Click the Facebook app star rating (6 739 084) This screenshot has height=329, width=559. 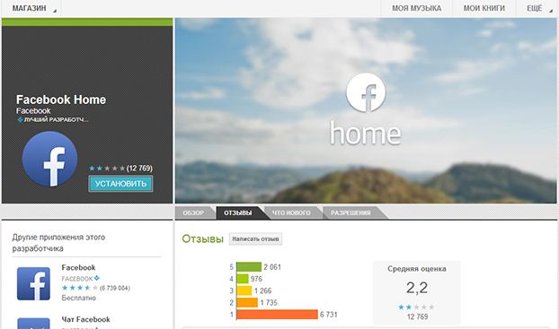click(x=80, y=288)
